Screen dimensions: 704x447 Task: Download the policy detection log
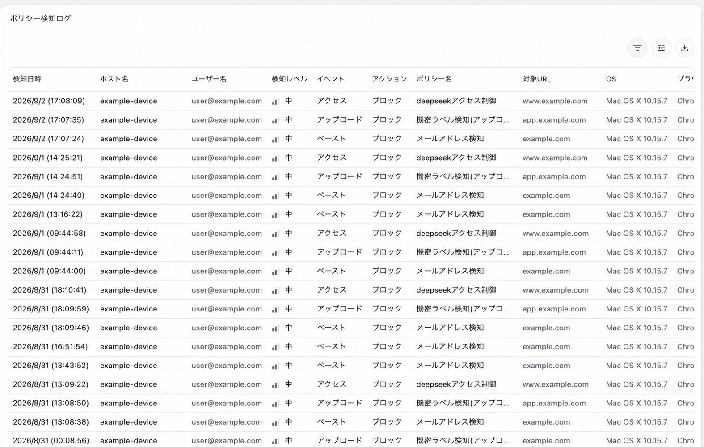coord(684,48)
